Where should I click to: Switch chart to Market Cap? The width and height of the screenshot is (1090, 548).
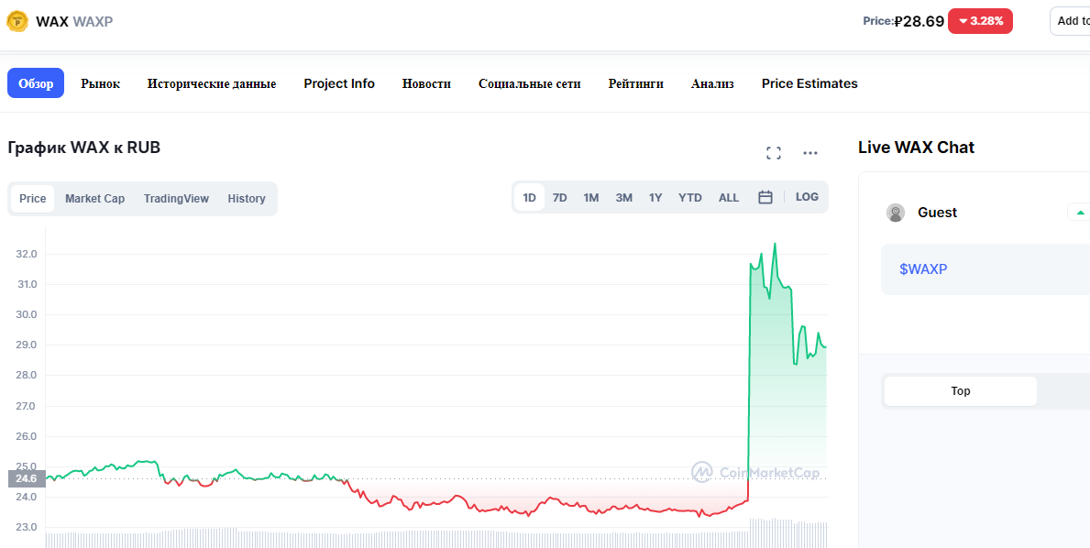[95, 199]
